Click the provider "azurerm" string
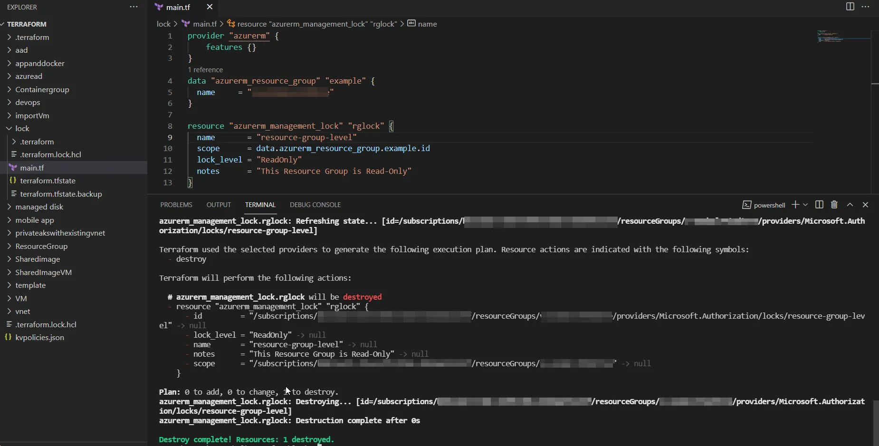This screenshot has height=446, width=879. 249,36
